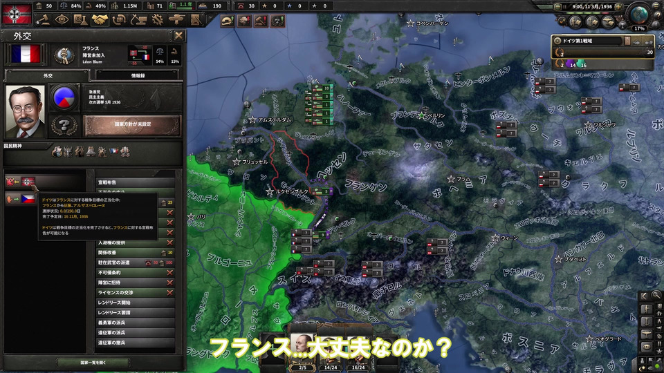The image size is (664, 373).
Task: Select the 不可侵条約 action
Action: click(135, 273)
